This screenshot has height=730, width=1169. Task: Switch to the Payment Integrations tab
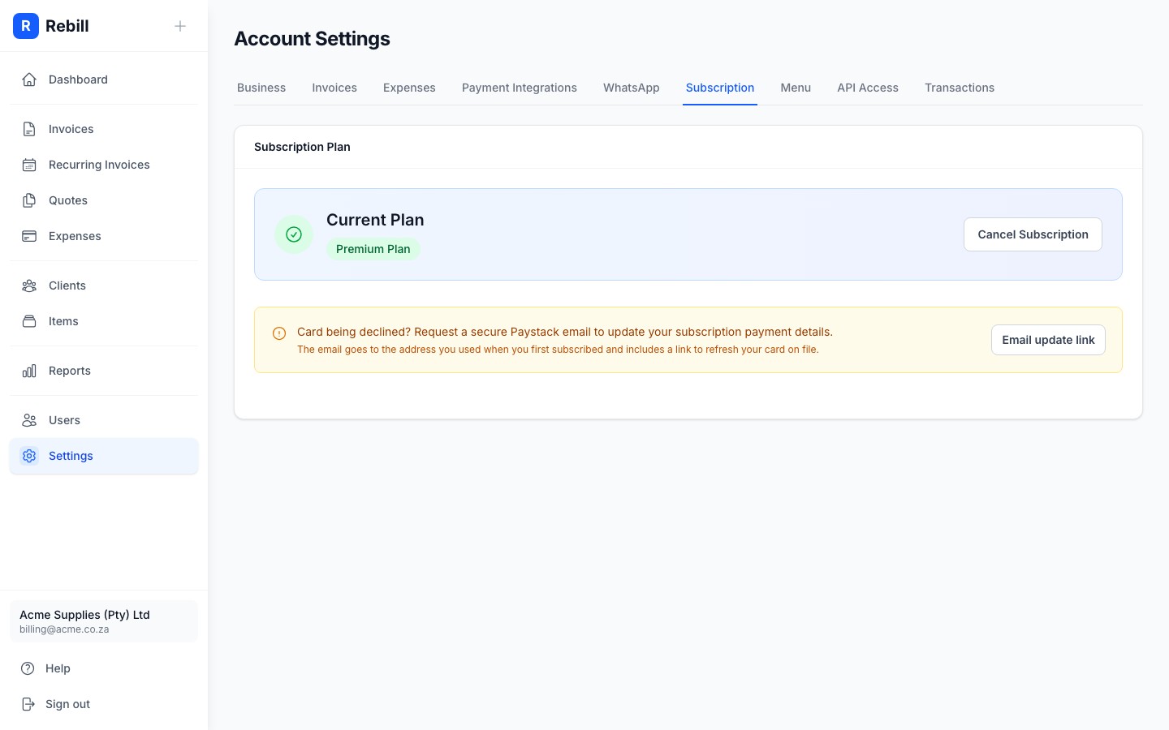coord(520,88)
